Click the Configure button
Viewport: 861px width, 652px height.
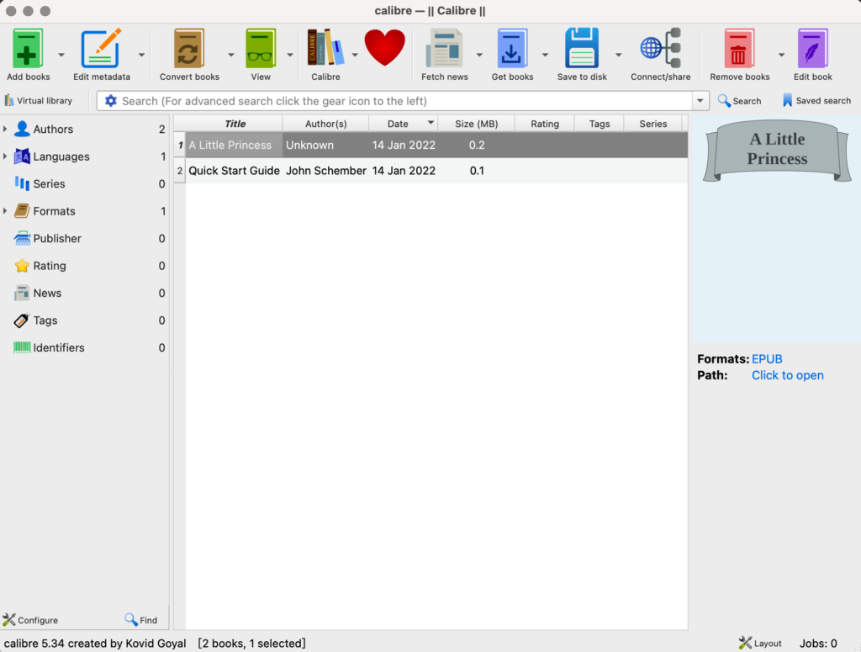tap(30, 620)
